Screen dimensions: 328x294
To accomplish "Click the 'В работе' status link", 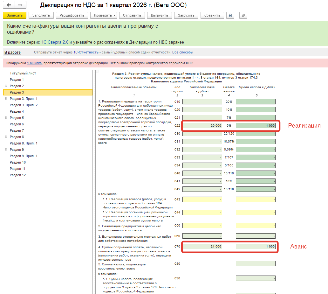I will 12,52.
